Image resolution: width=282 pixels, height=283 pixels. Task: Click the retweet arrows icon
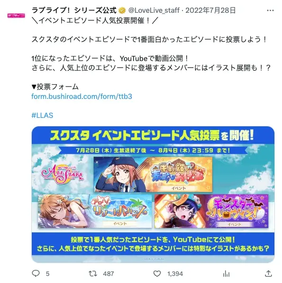coord(93,274)
